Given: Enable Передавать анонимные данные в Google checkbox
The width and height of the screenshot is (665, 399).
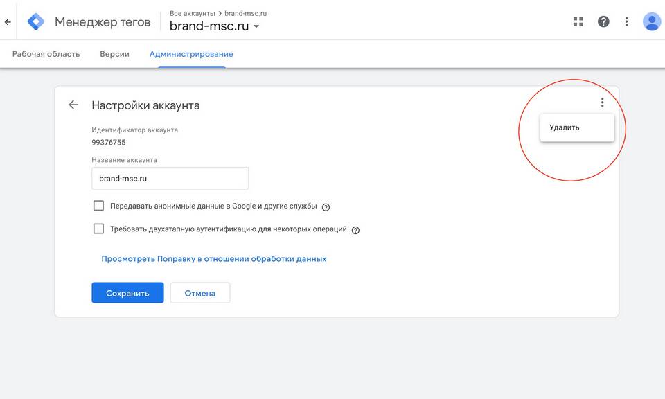Looking at the screenshot, I should 98,206.
